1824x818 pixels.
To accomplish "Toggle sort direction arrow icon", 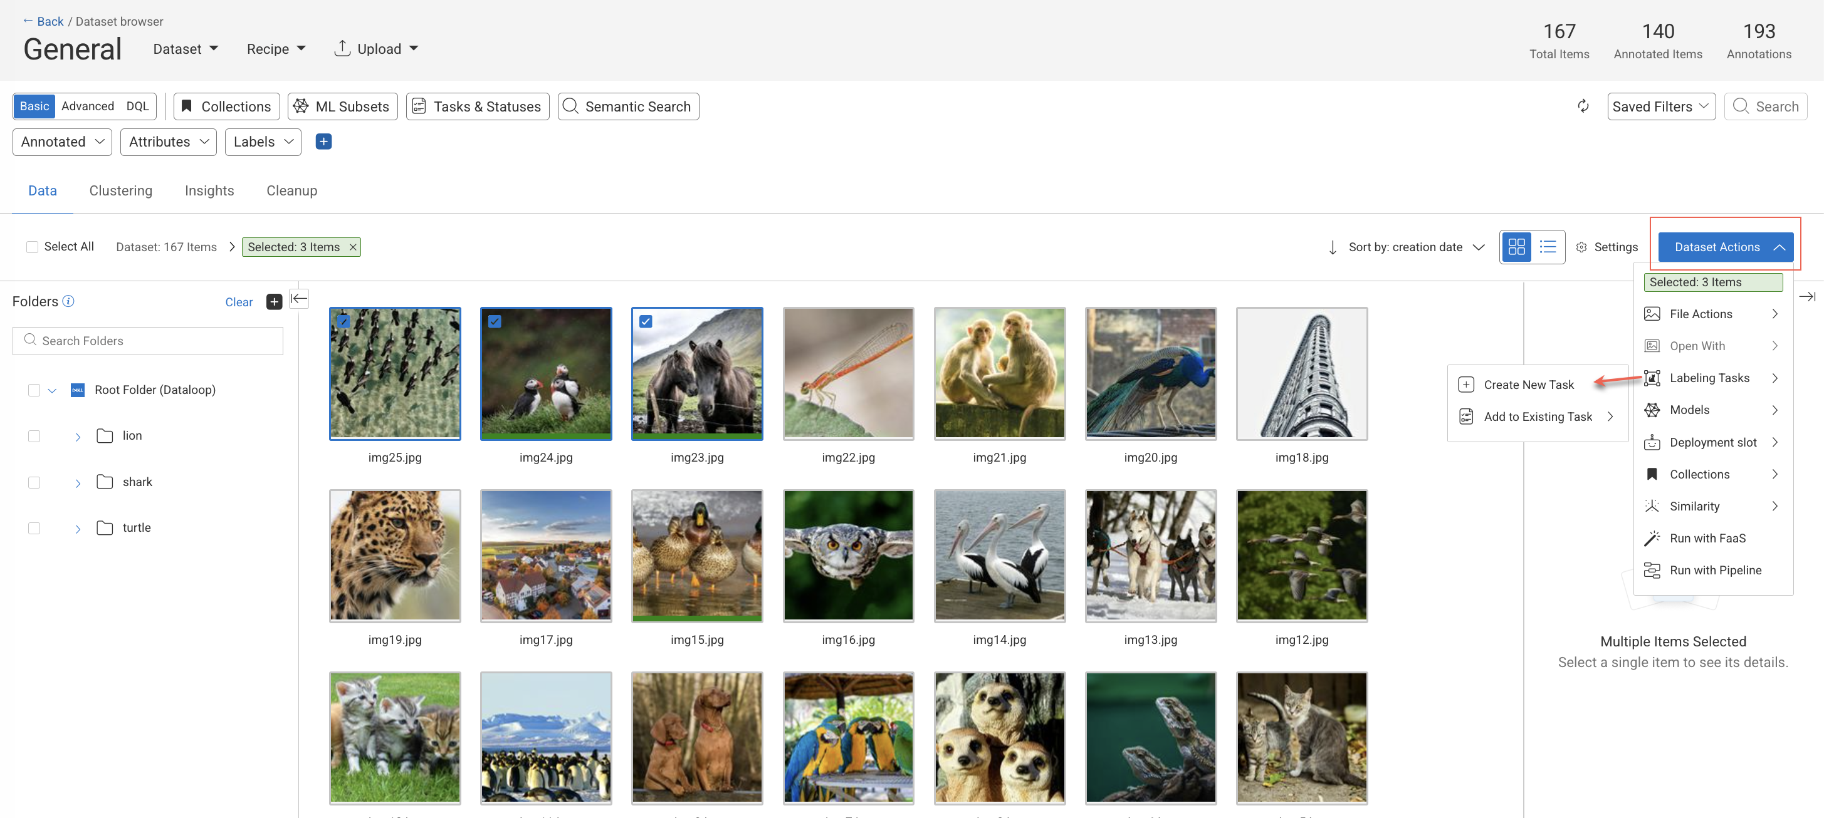I will point(1333,247).
